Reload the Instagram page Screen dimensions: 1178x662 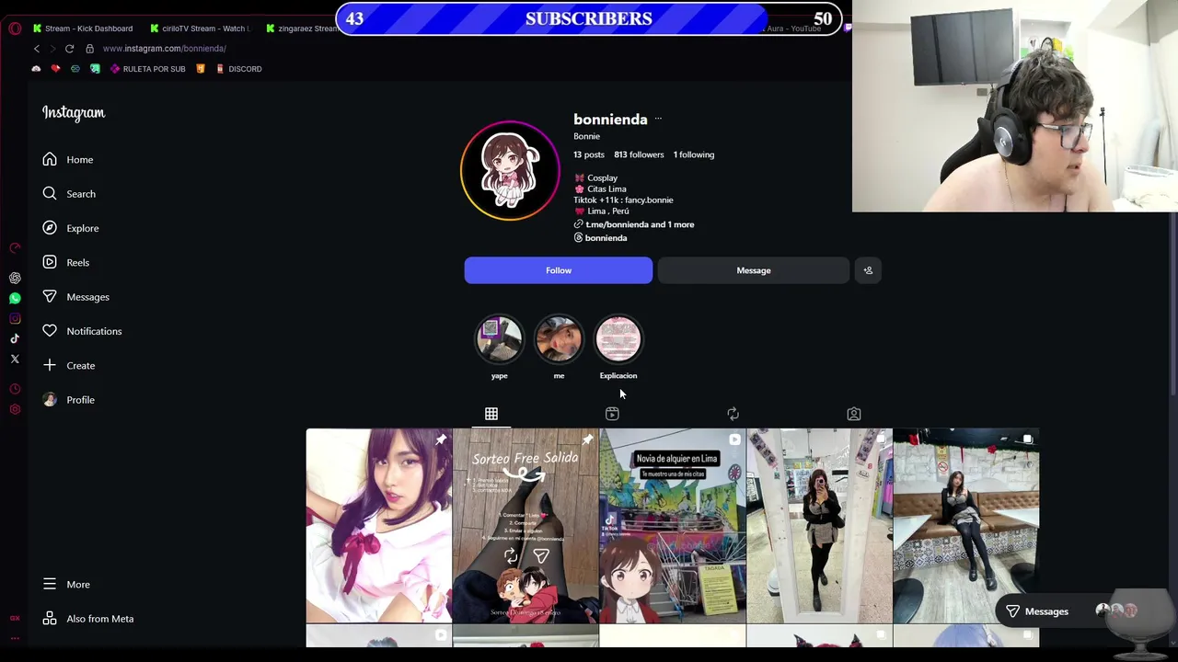point(69,49)
